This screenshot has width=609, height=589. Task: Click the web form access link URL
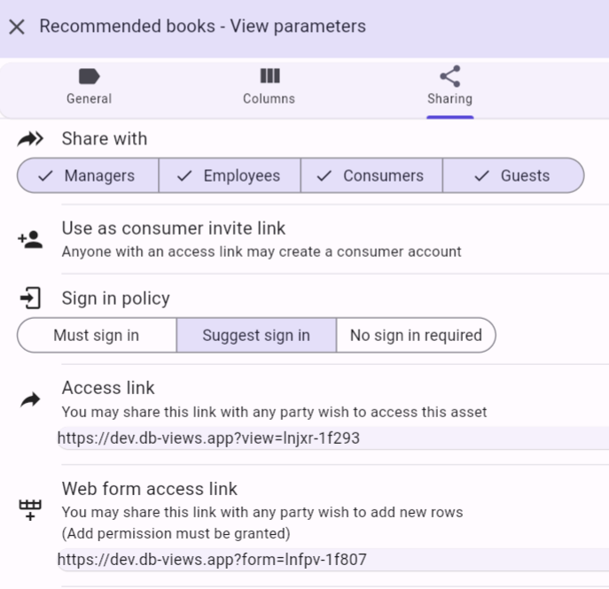[x=212, y=559]
